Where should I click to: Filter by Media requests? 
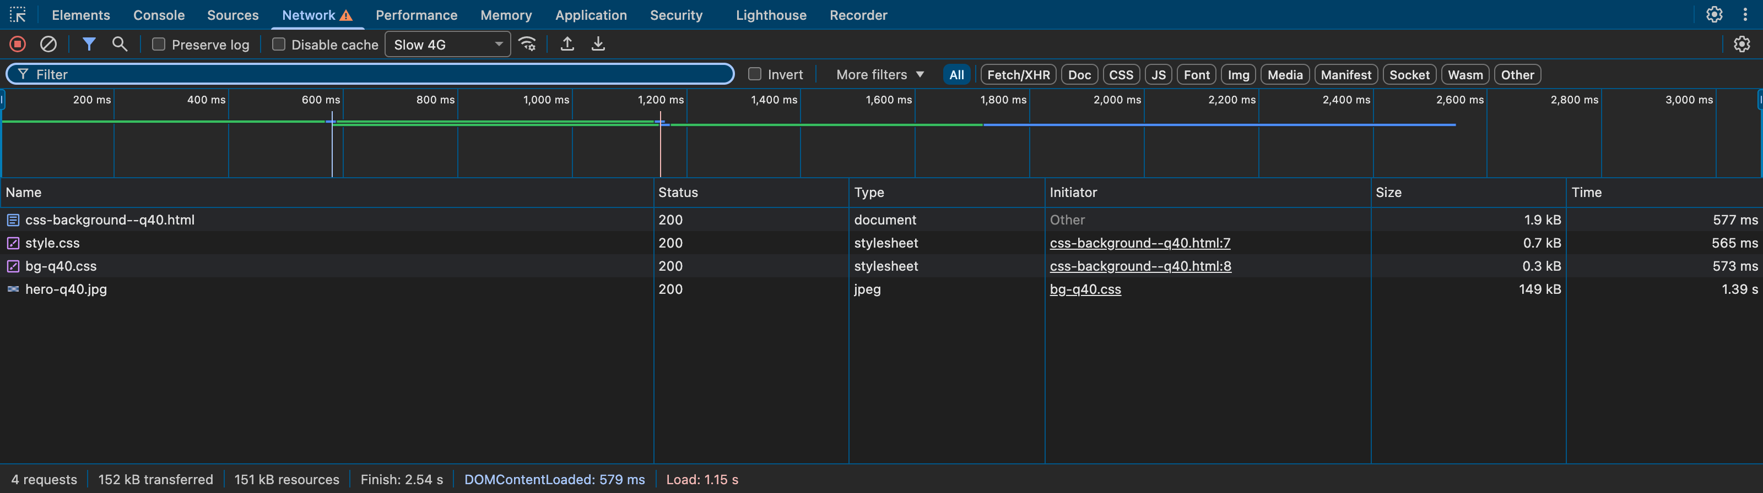click(1285, 74)
